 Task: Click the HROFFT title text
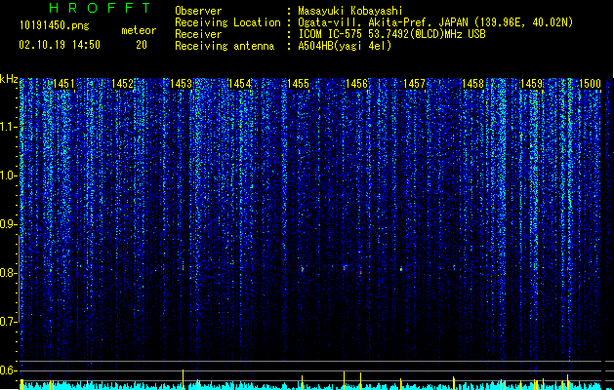click(x=101, y=8)
